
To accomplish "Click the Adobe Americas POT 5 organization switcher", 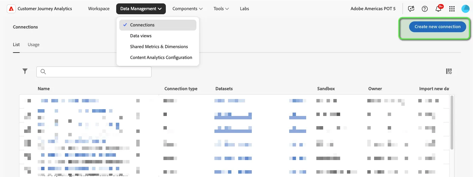I will pyautogui.click(x=373, y=9).
